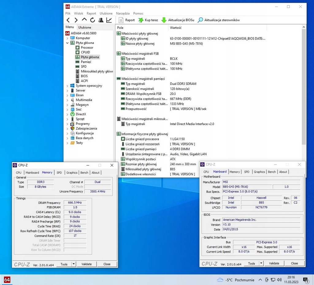Screen dimensions: 314x285
Task: Click AIDA64 icon in Windows taskbar
Action: [7, 279]
